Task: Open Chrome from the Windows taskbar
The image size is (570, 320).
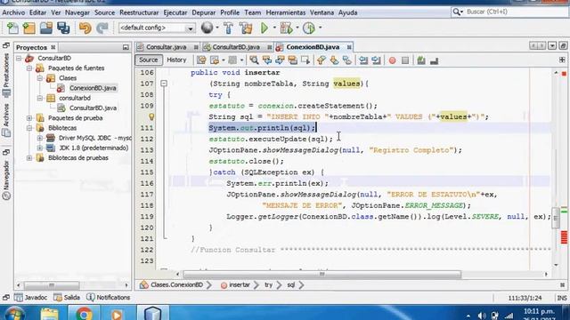Action: [84, 313]
